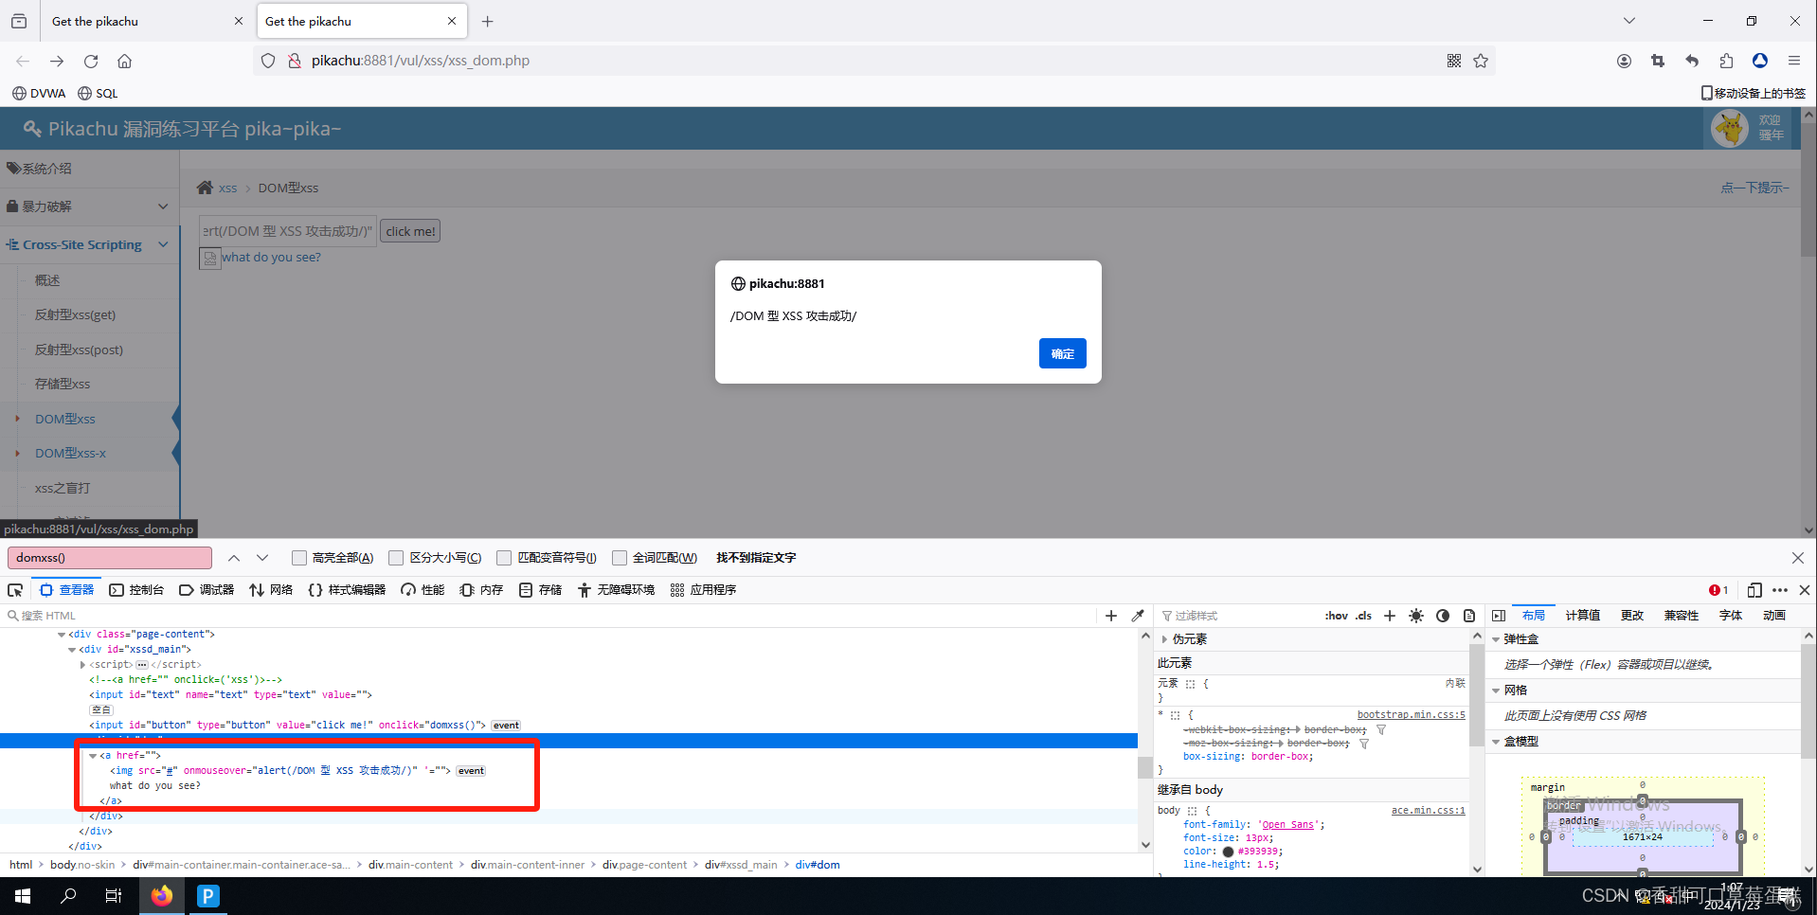Image resolution: width=1817 pixels, height=915 pixels.
Task: Collapse the Cross-Site Scripting sidebar menu
Action: [89, 244]
